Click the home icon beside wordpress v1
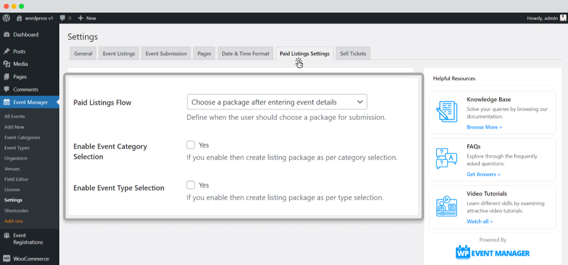The height and width of the screenshot is (265, 568). point(19,18)
